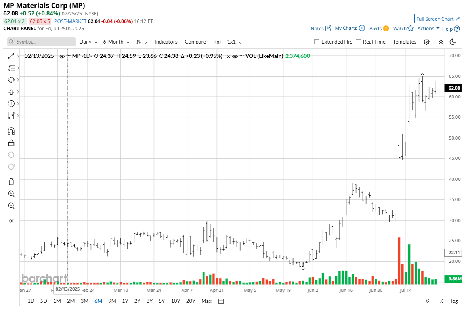Open the custom date range calendar
The image size is (472, 312).
221,301
